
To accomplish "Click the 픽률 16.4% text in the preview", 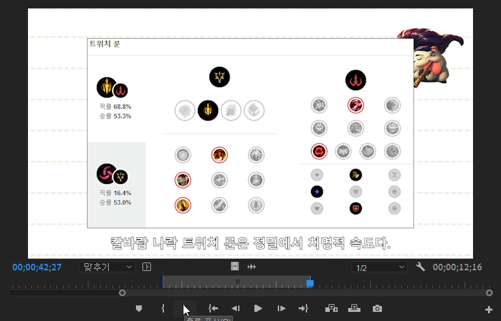I will [115, 193].
